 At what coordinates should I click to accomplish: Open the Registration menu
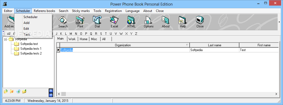(x=113, y=11)
